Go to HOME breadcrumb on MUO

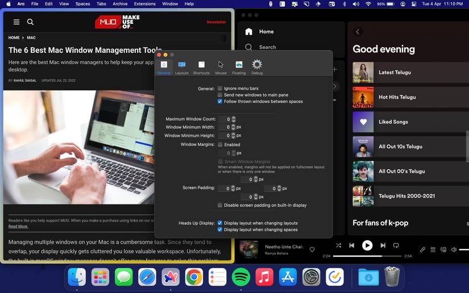tap(14, 37)
